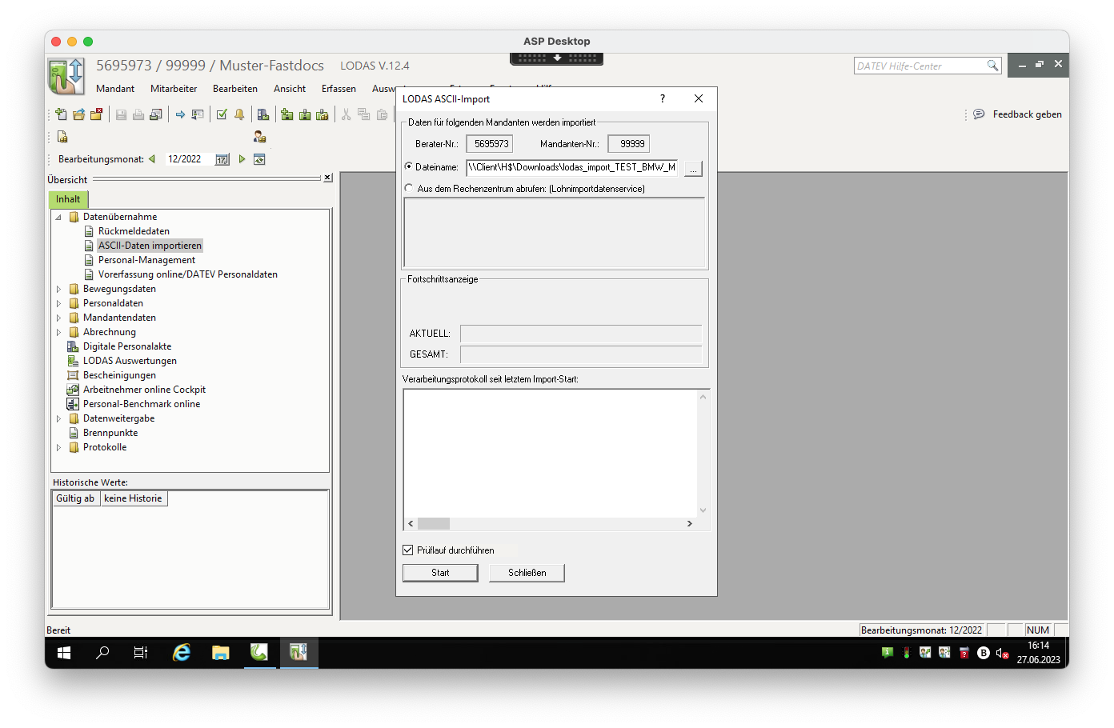Click the bell notification toolbar icon
The width and height of the screenshot is (1114, 728).
(239, 114)
